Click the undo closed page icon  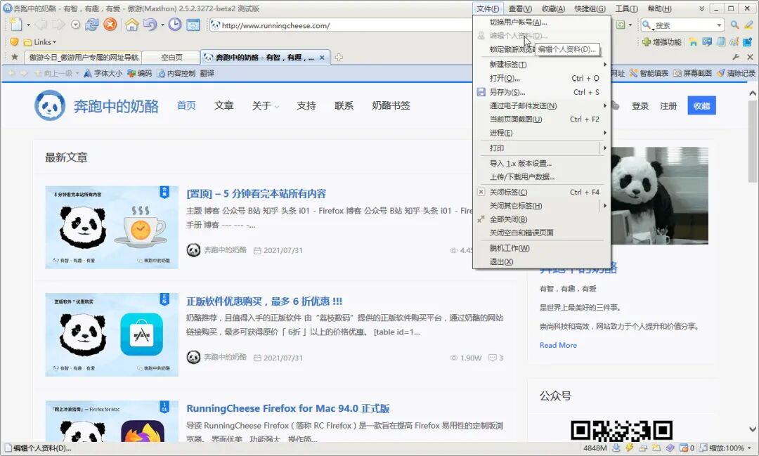click(x=150, y=25)
